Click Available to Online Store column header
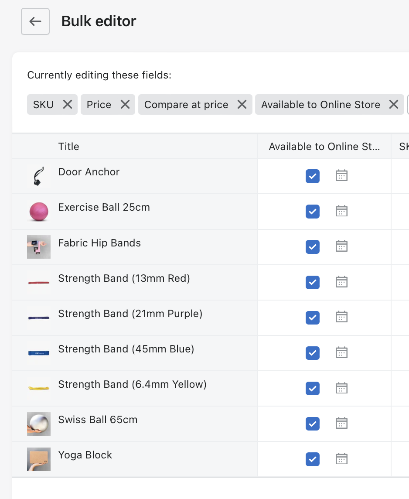409x499 pixels. point(324,147)
